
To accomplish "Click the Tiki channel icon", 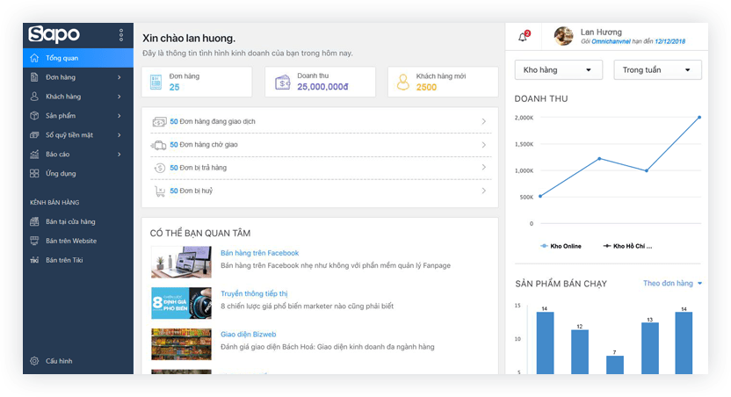I will (34, 260).
